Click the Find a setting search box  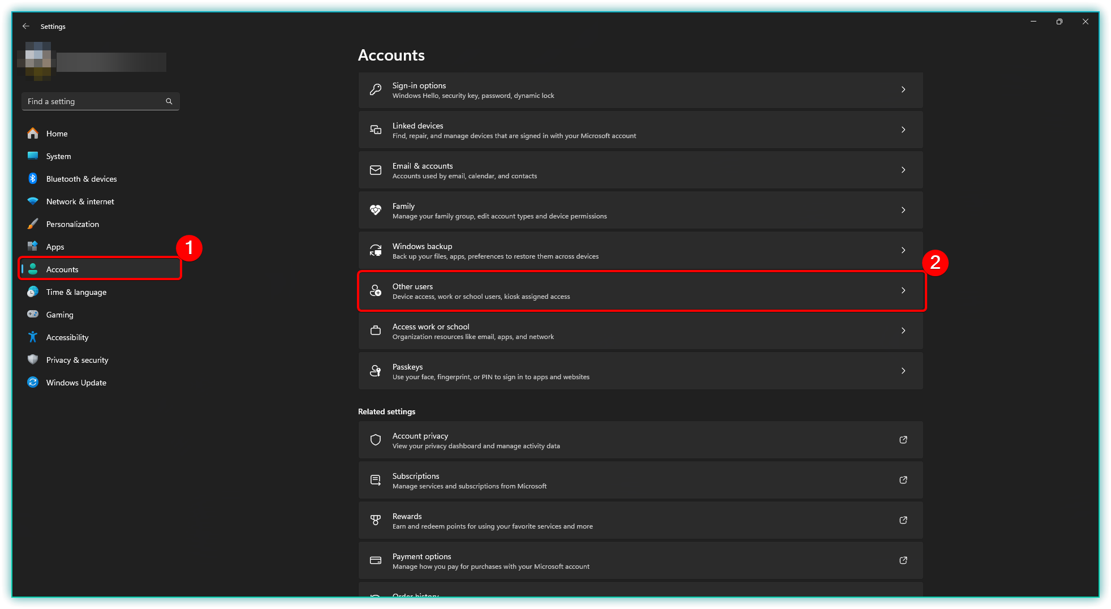click(x=93, y=101)
